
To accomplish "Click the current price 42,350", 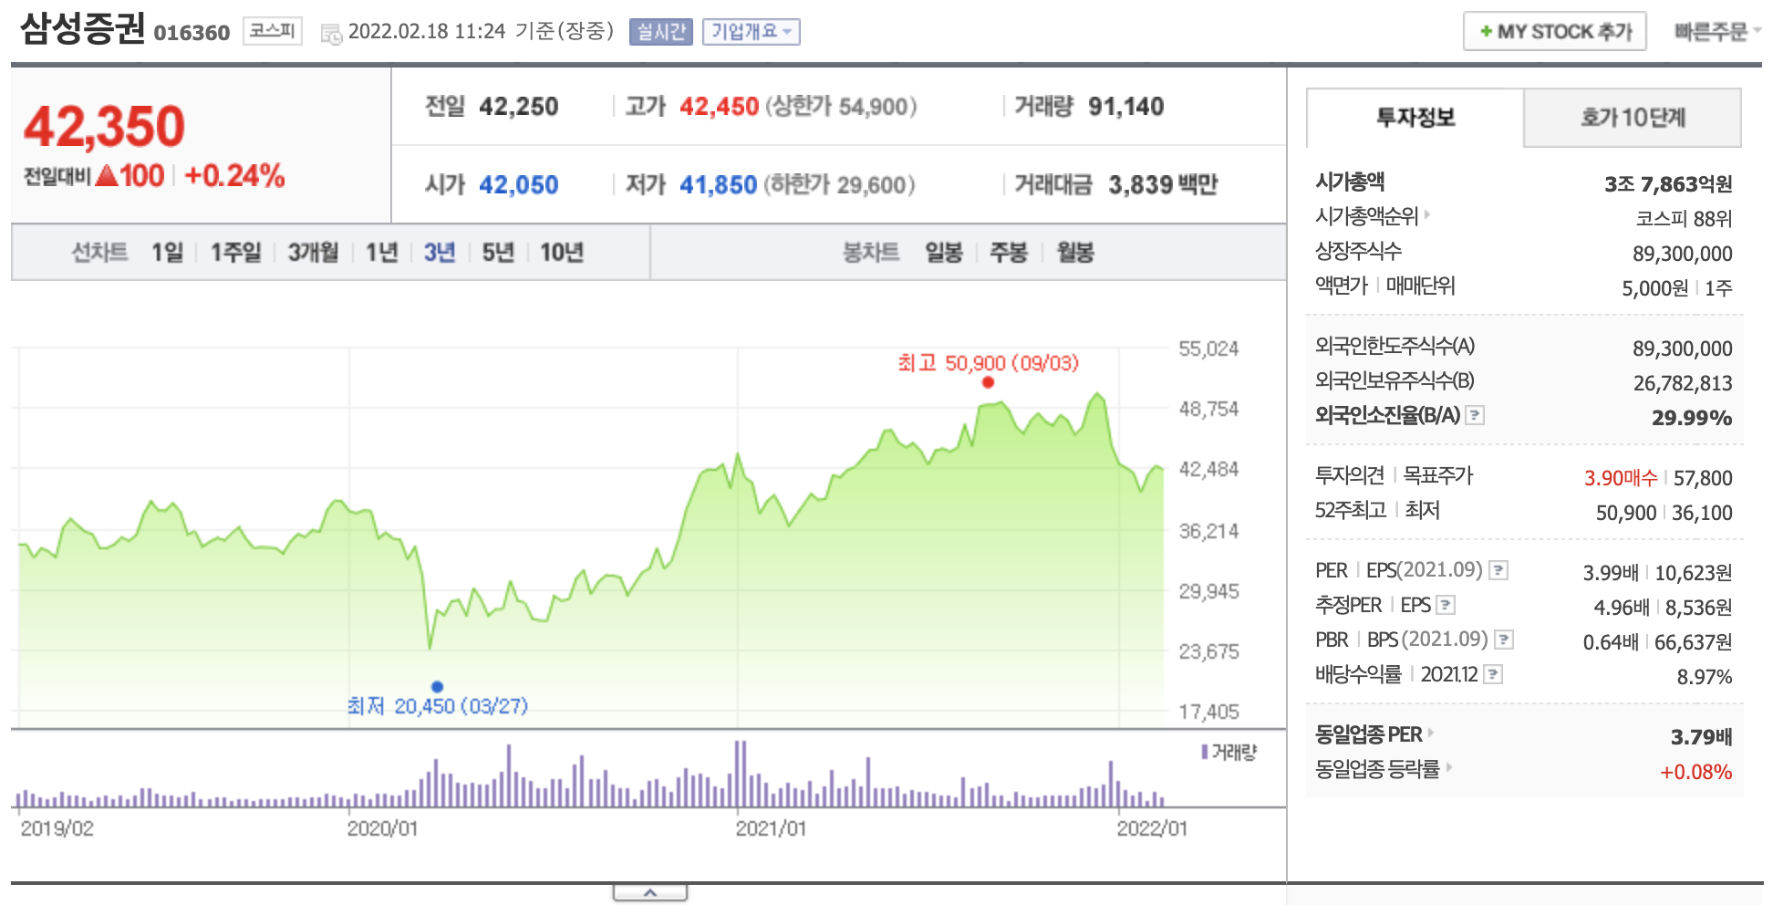I will (x=104, y=126).
